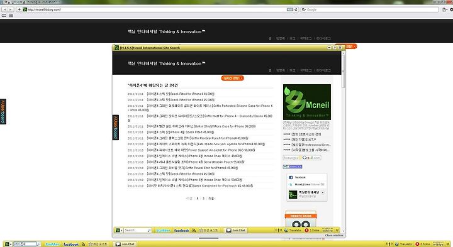Open Power Support Air Jacket post

(x=201, y=150)
